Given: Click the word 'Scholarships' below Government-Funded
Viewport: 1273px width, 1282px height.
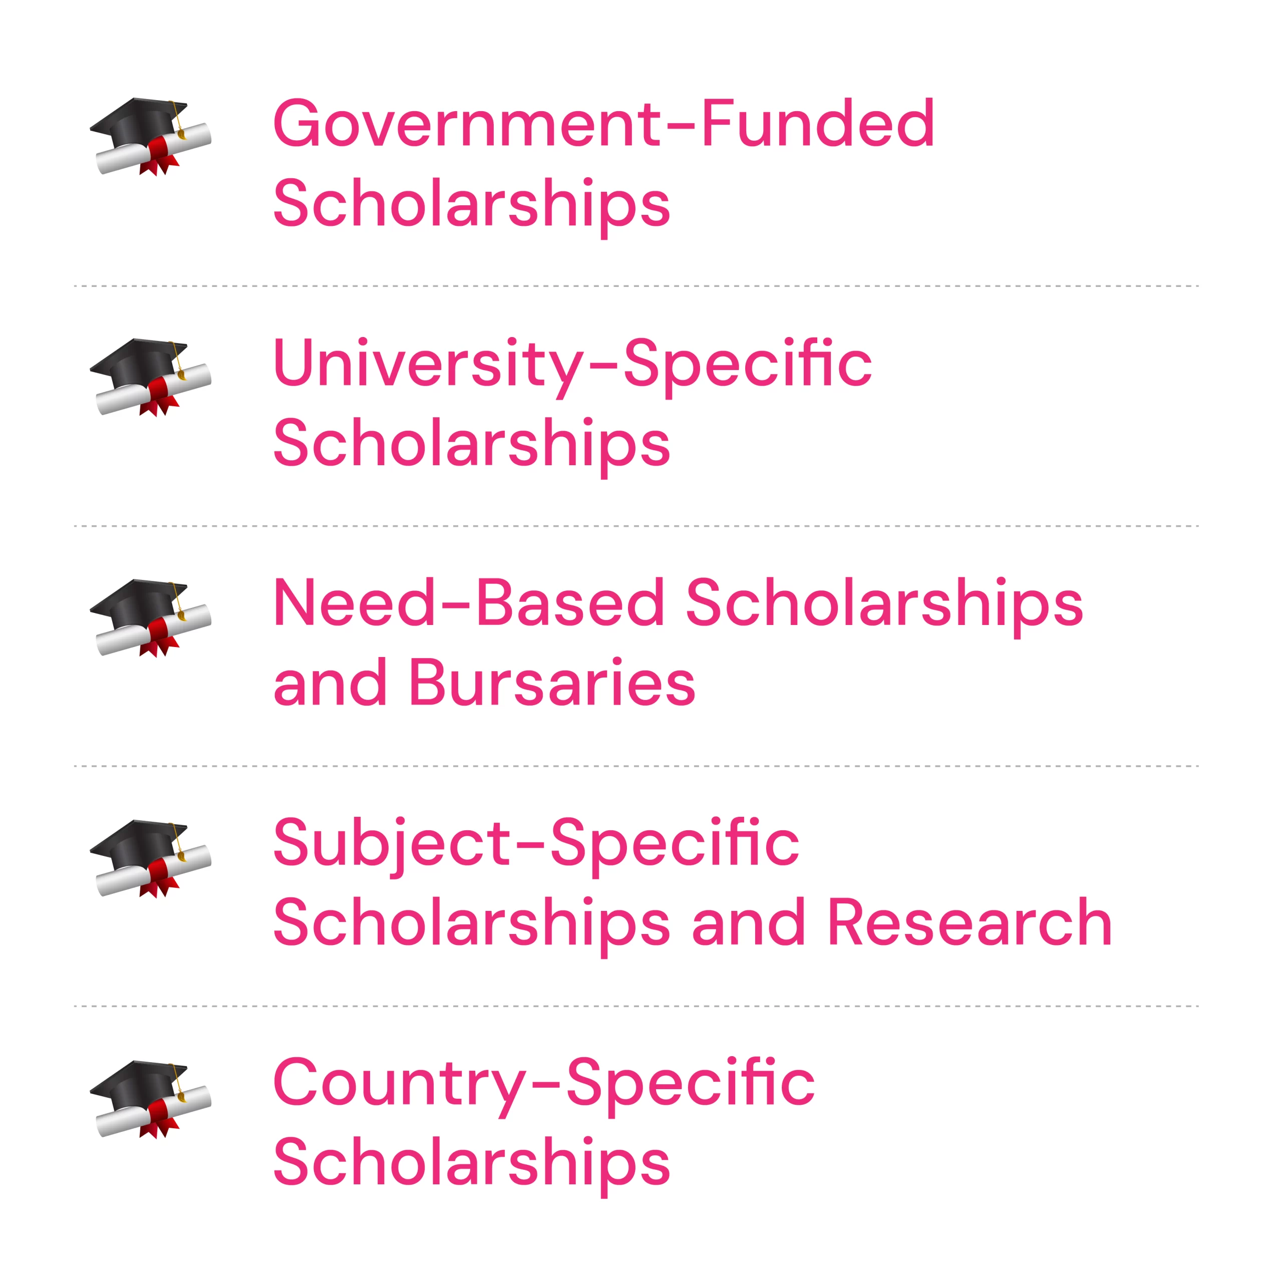Looking at the screenshot, I should click(471, 203).
